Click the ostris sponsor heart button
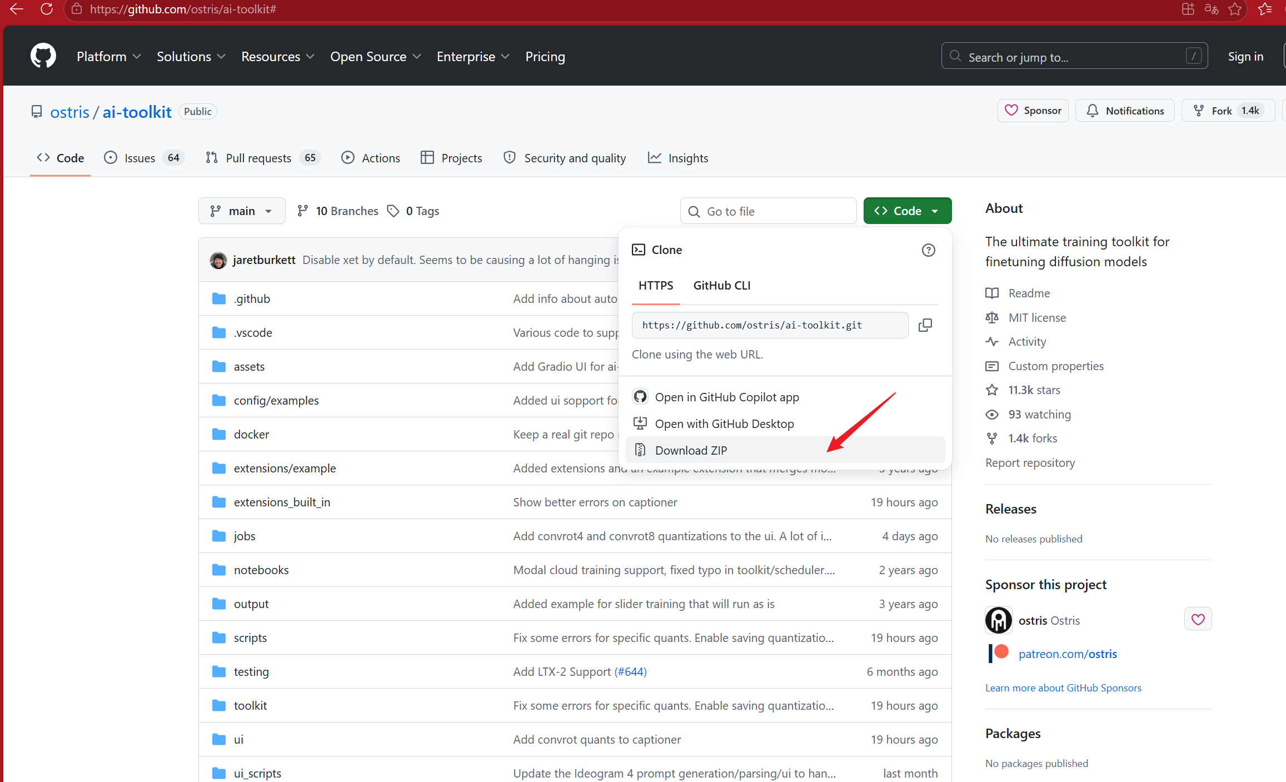Viewport: 1286px width, 782px height. (x=1198, y=619)
